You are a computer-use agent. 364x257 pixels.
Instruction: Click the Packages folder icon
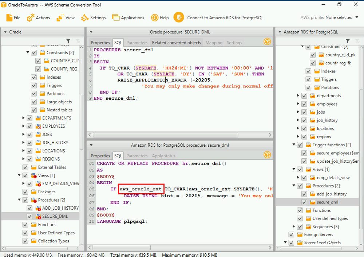click(x=34, y=192)
